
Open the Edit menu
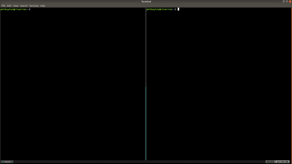pos(9,6)
